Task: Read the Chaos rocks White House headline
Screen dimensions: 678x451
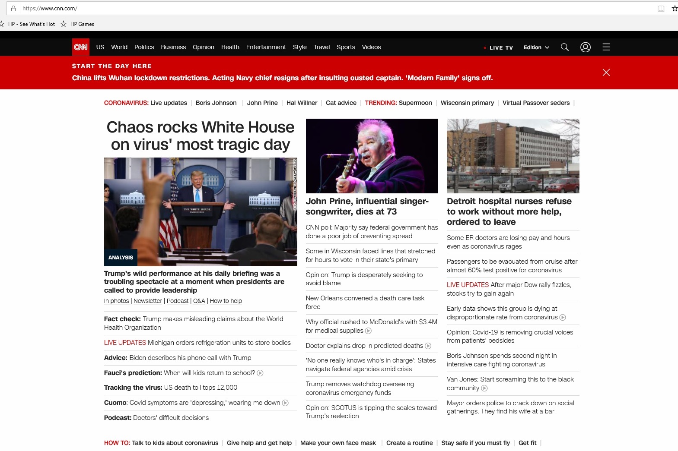Action: click(201, 136)
